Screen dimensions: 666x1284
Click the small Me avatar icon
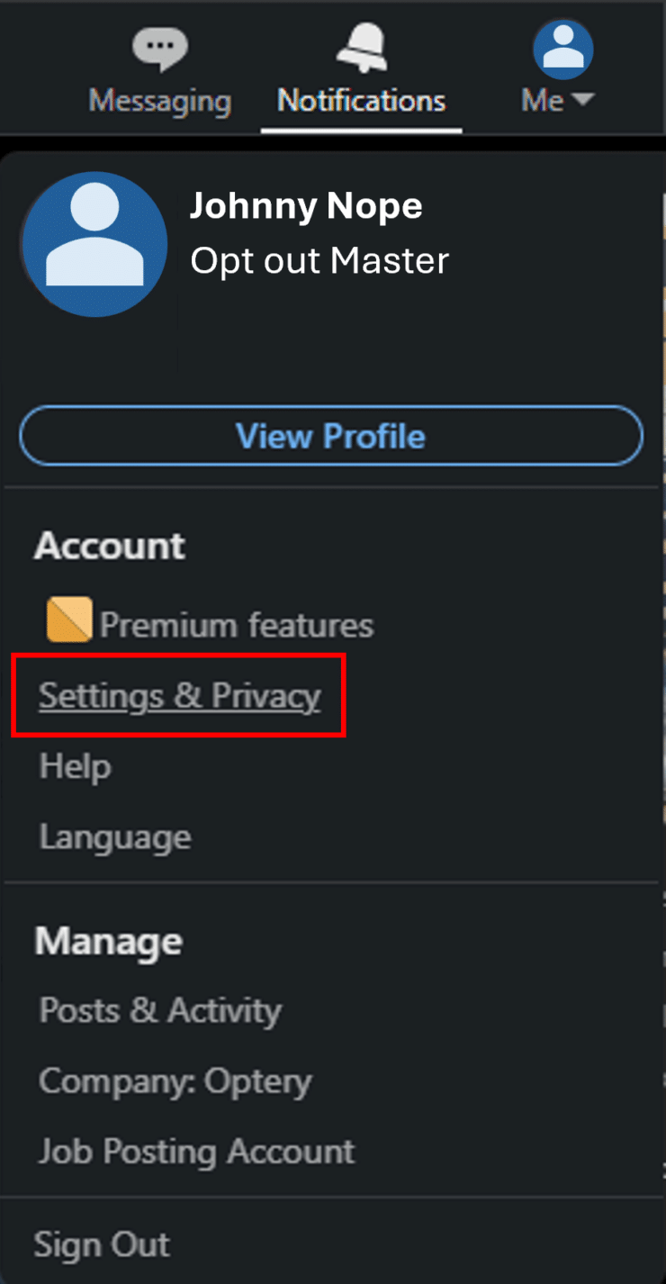point(562,50)
